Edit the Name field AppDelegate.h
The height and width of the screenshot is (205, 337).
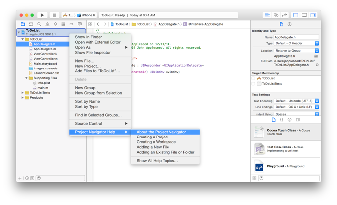296,37
